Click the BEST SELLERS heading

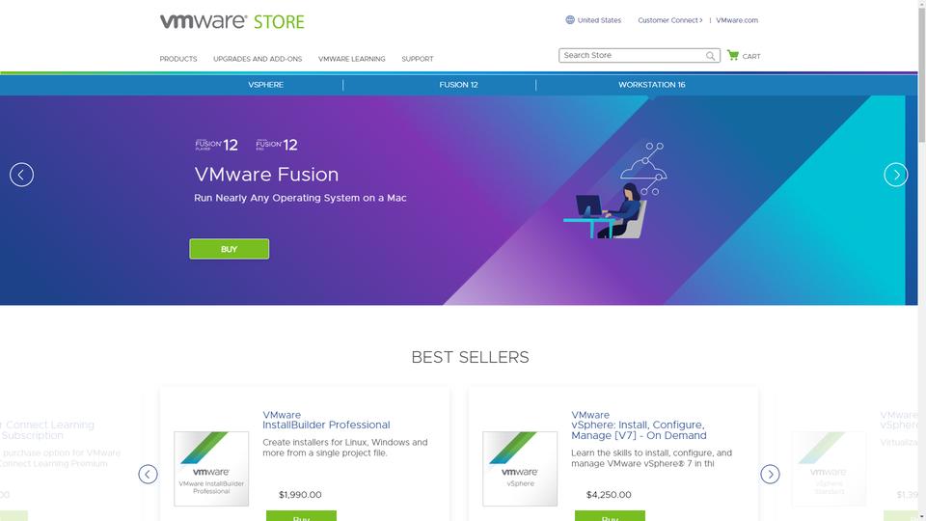(x=470, y=357)
